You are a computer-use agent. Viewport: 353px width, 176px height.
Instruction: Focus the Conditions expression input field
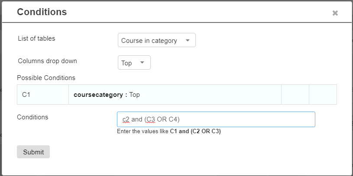click(x=216, y=119)
